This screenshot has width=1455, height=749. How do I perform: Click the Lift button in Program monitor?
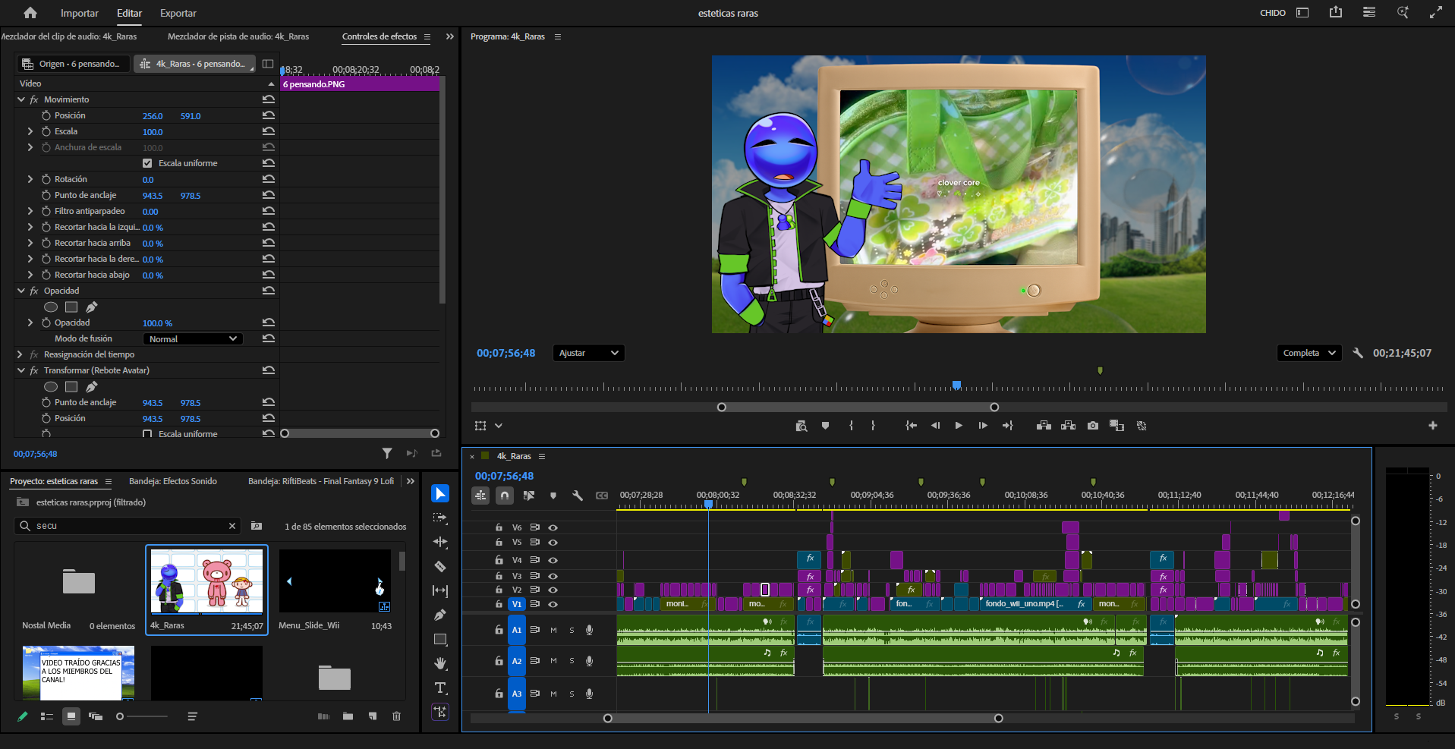1044,426
